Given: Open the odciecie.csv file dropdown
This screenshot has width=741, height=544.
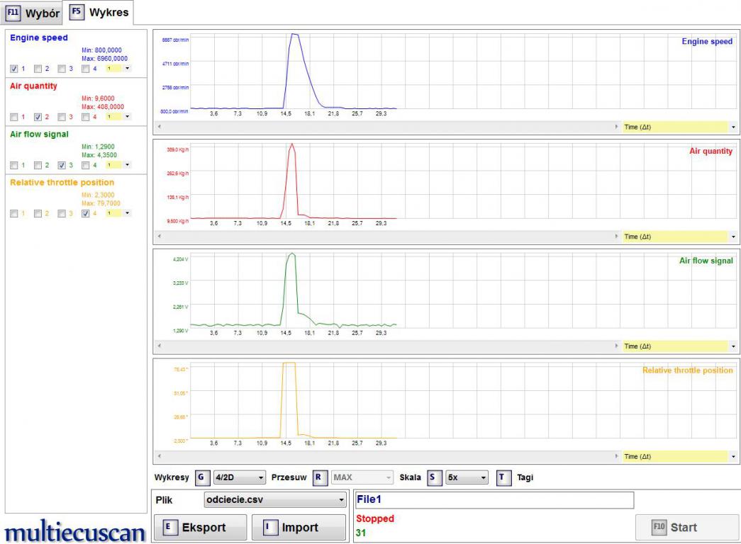Looking at the screenshot, I should tap(274, 500).
